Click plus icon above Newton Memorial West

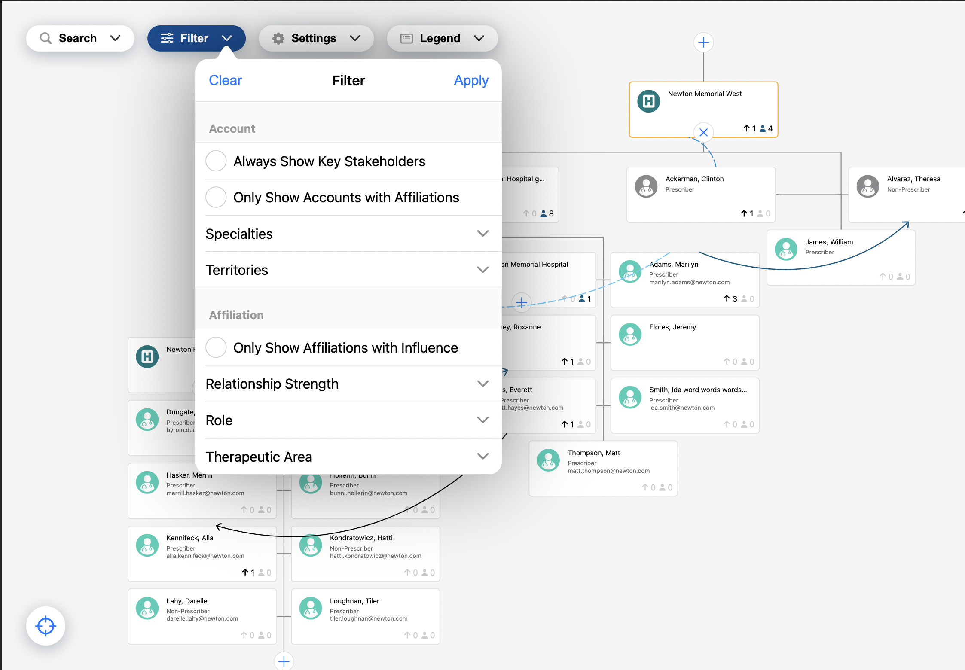click(703, 43)
